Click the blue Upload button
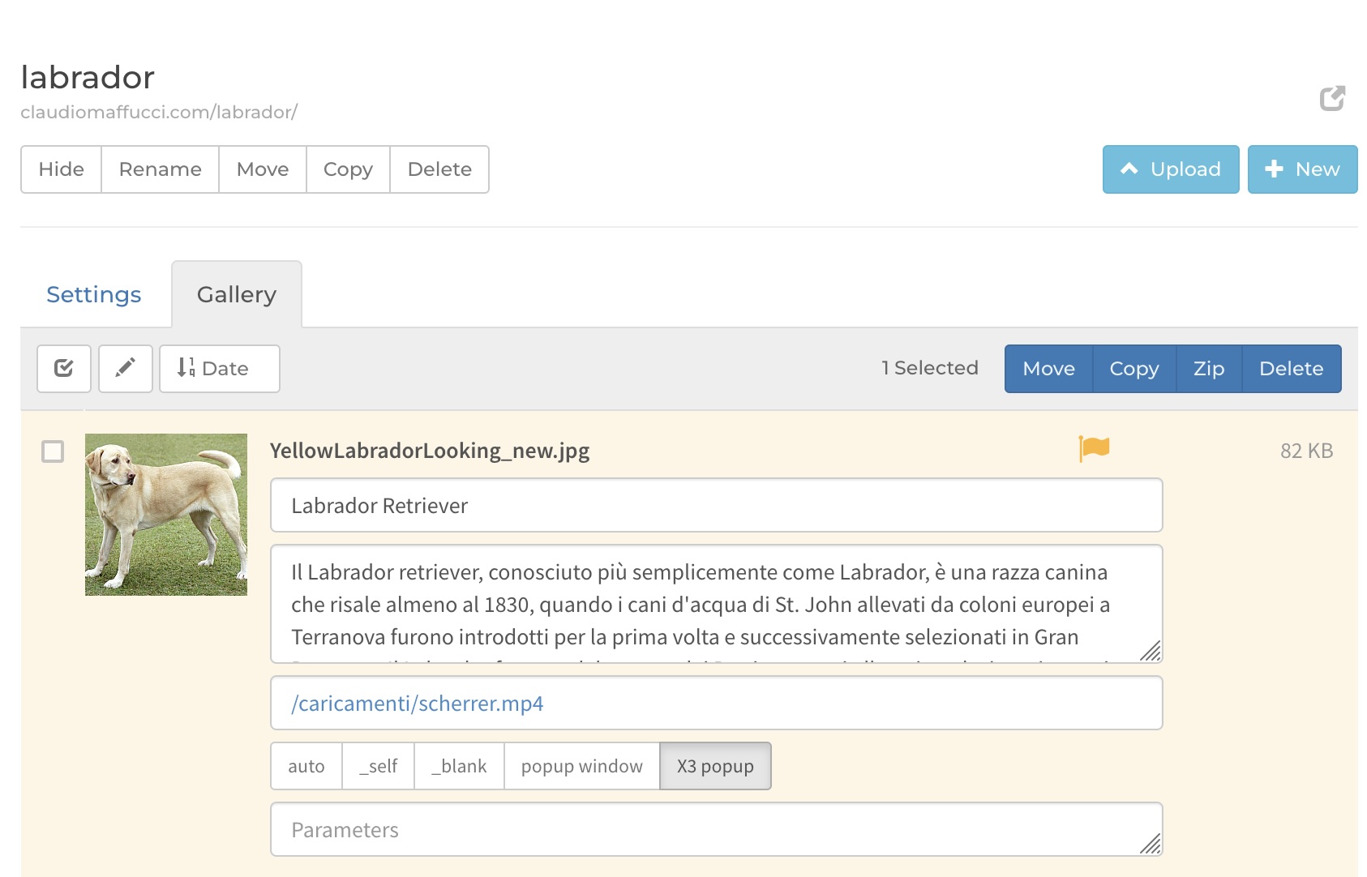This screenshot has height=877, width=1367. [1171, 169]
